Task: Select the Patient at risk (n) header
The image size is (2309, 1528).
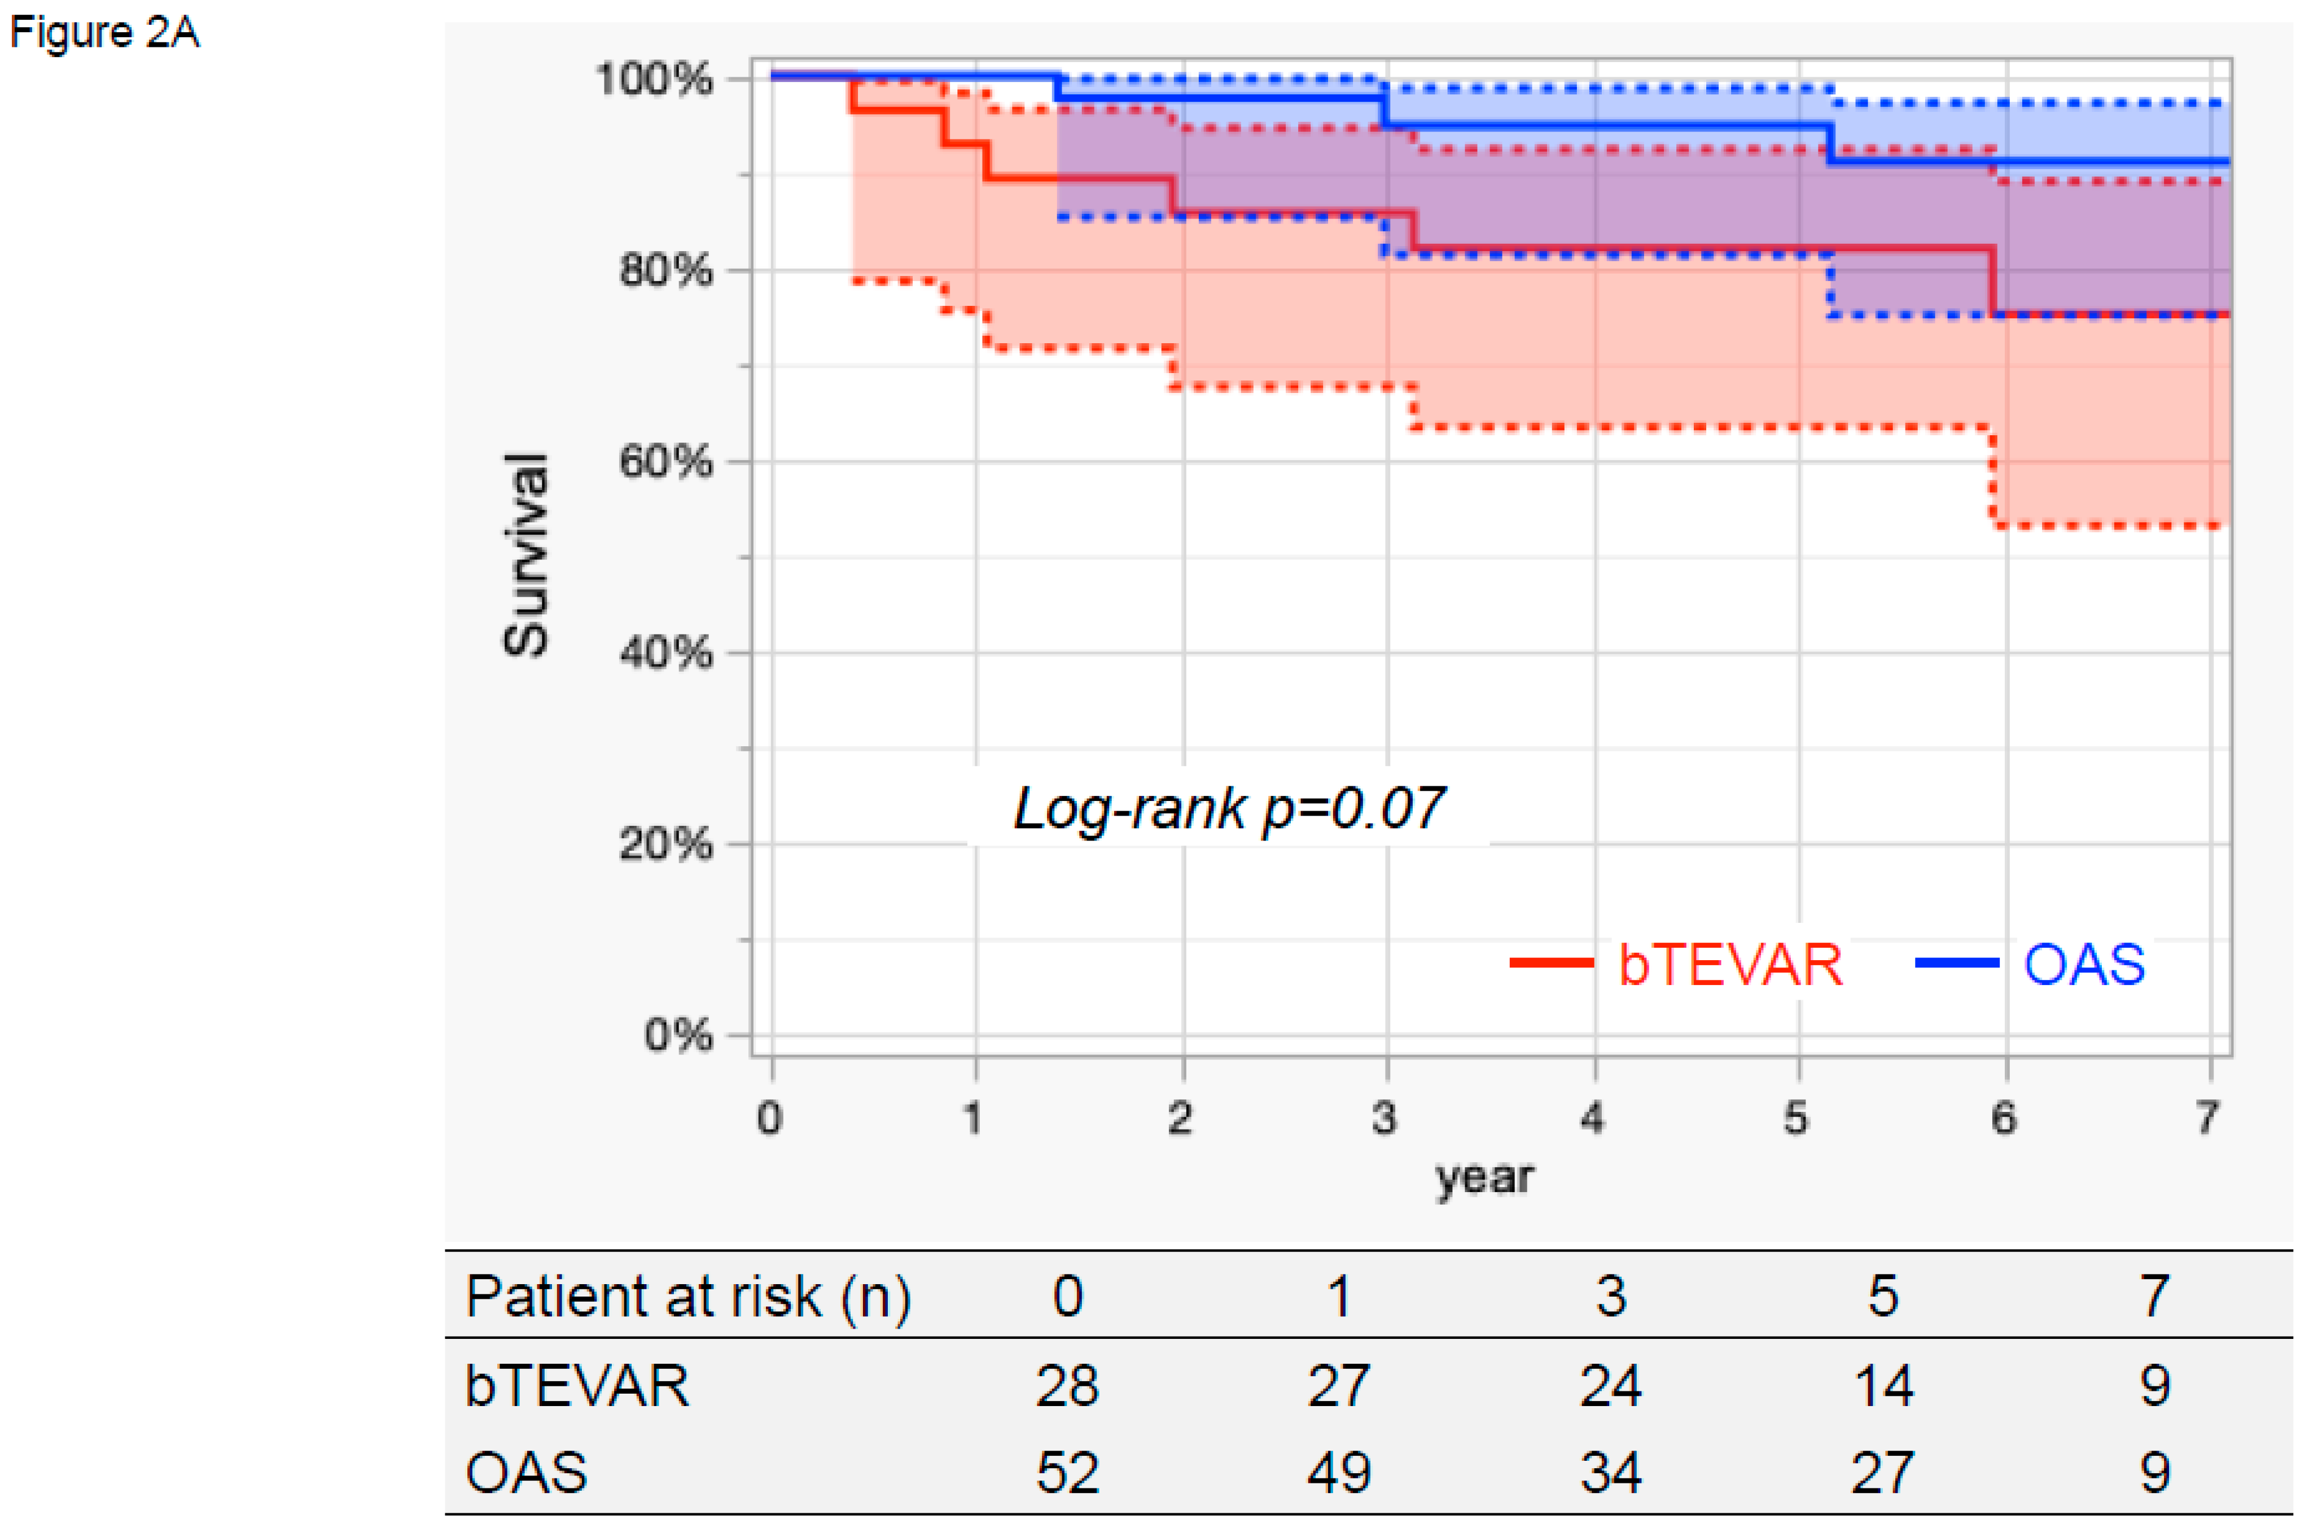Action: pos(688,1297)
